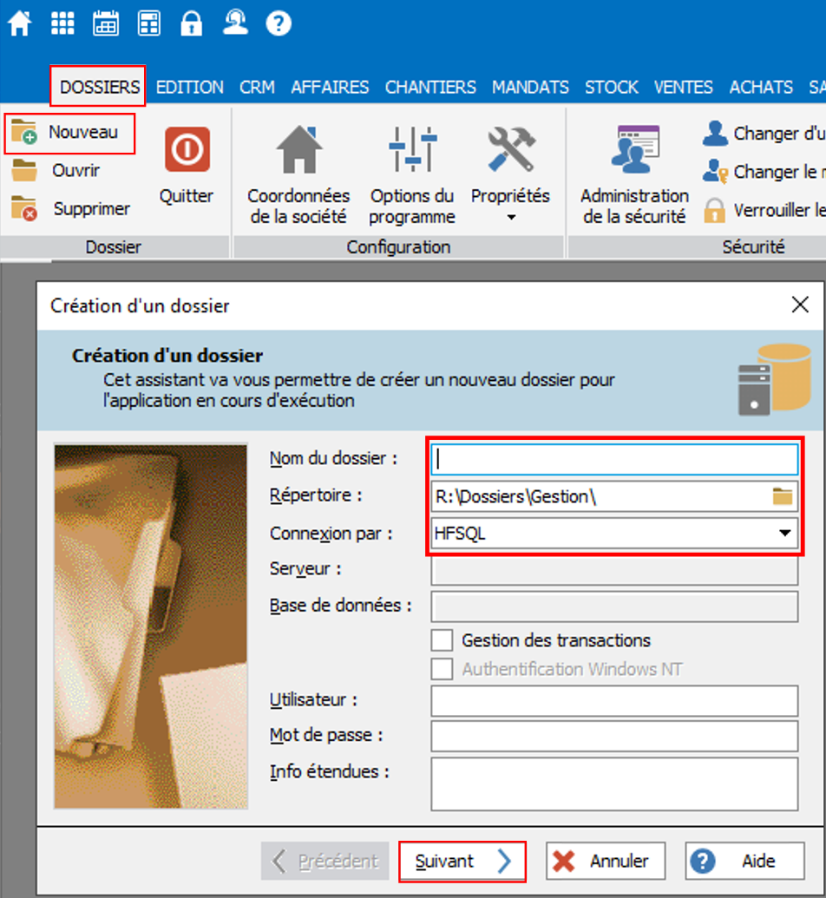The width and height of the screenshot is (826, 898).
Task: Go to the Home icon
Action: (x=20, y=24)
